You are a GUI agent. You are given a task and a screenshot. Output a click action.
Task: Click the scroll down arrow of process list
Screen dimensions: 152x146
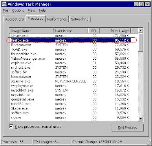(141, 119)
